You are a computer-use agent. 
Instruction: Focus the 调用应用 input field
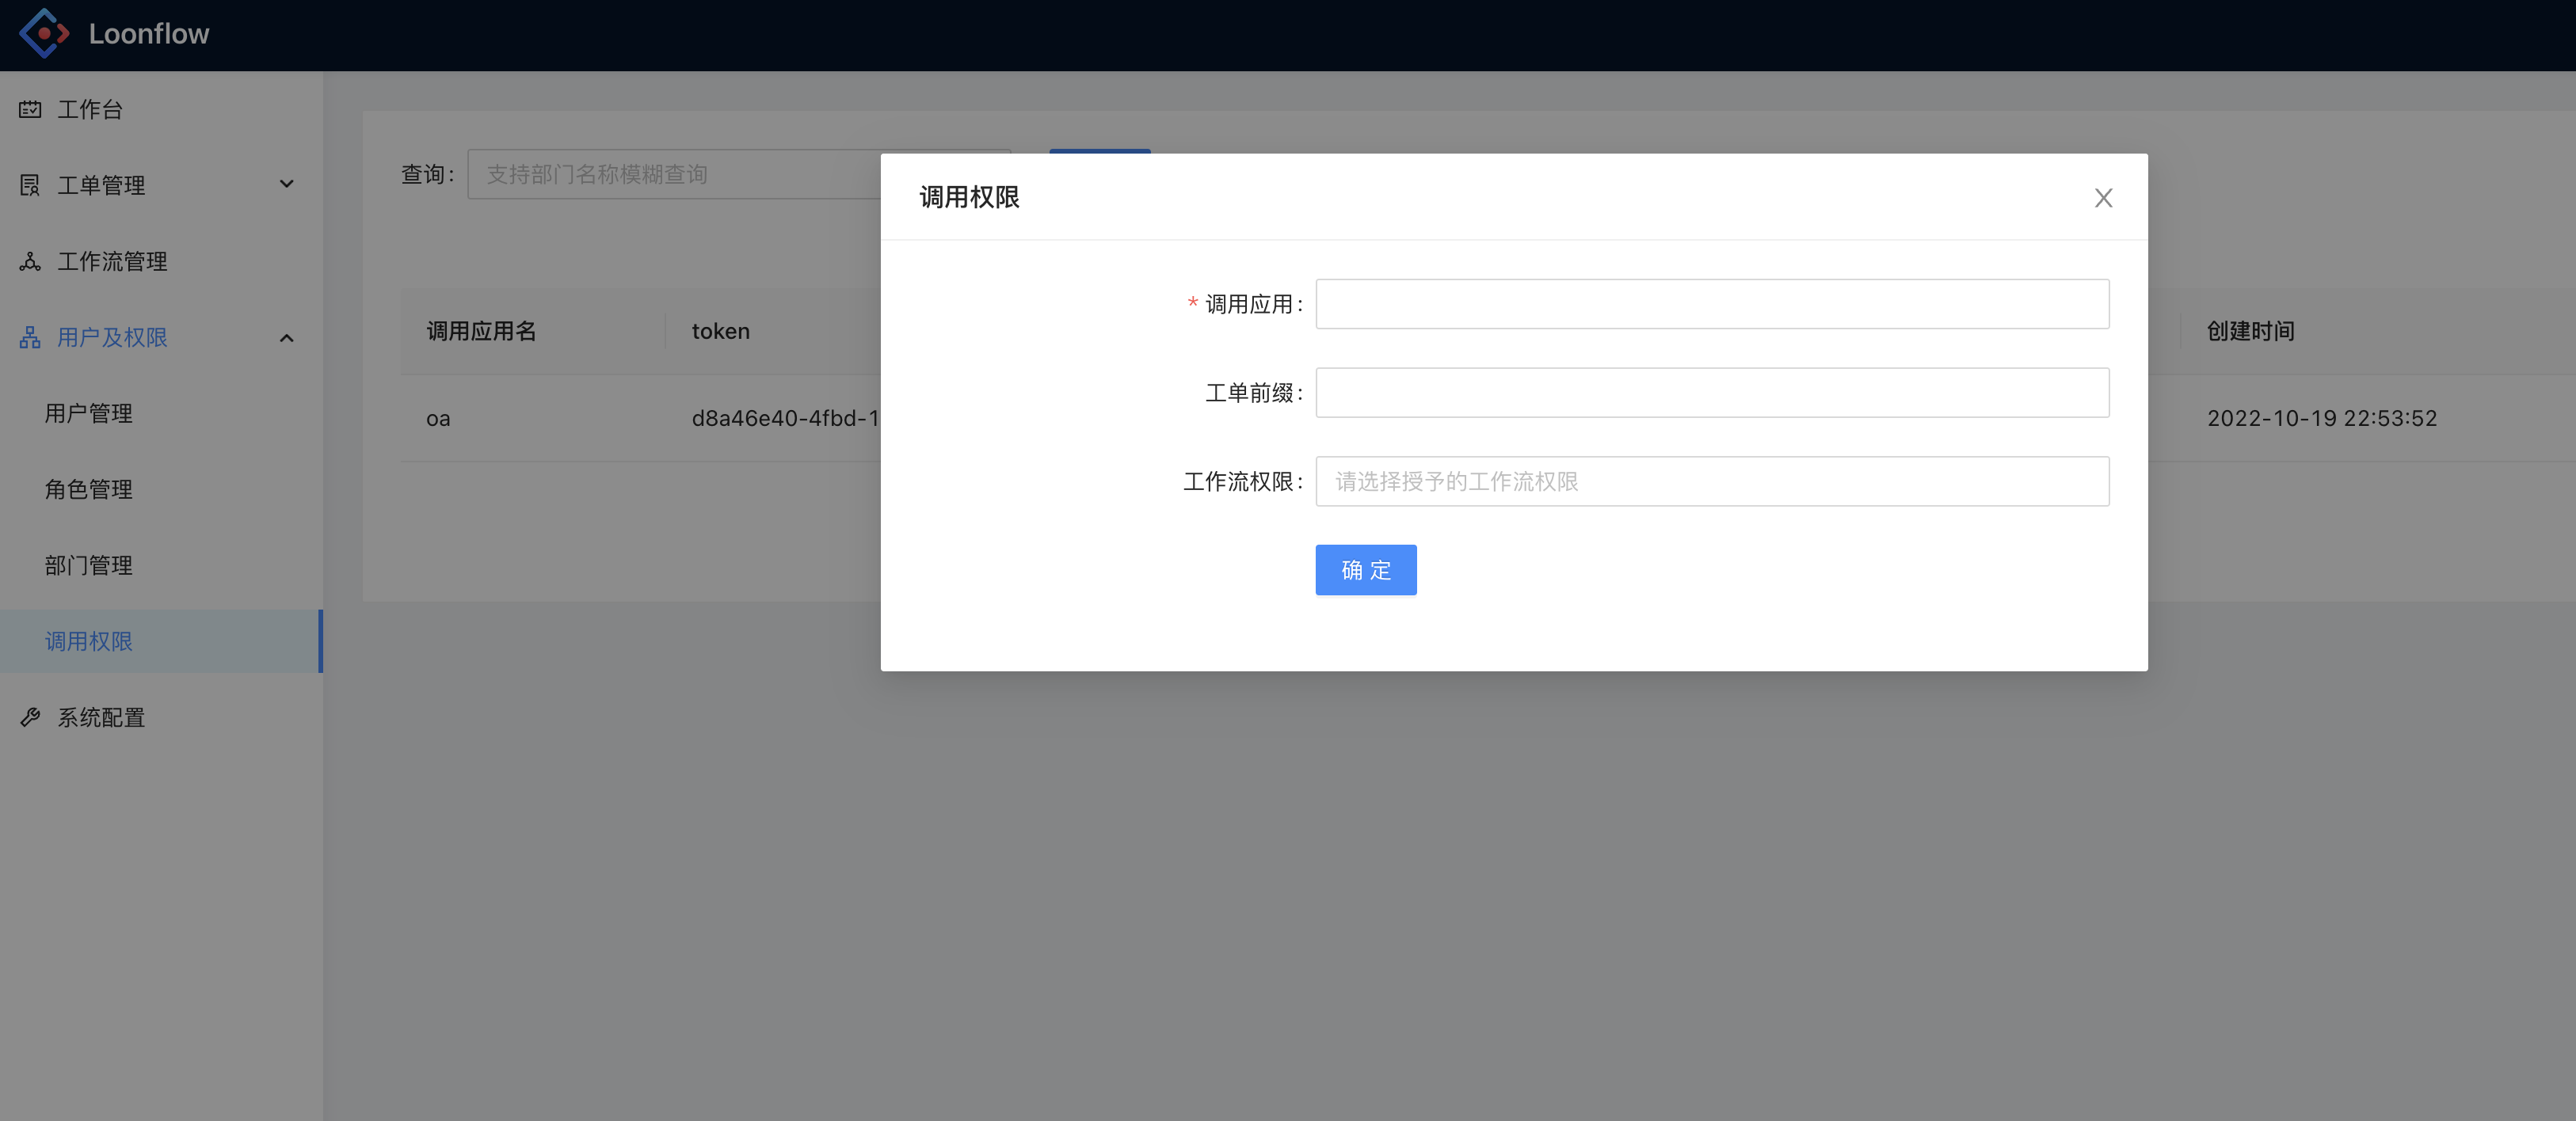coord(1712,304)
